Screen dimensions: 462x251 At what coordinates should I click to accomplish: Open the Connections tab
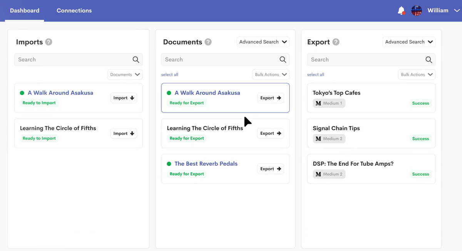(74, 10)
